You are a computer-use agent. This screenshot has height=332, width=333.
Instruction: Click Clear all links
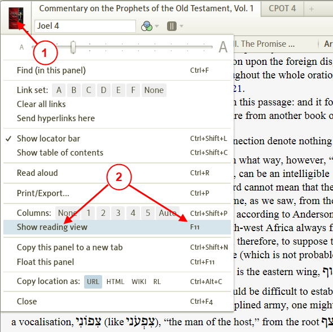pos(41,104)
